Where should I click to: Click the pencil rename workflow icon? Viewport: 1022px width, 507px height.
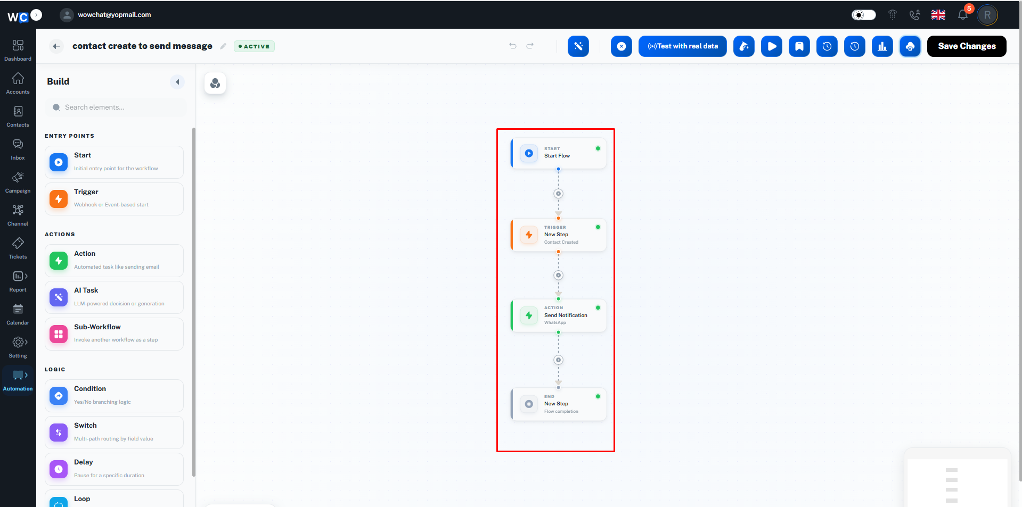point(223,46)
